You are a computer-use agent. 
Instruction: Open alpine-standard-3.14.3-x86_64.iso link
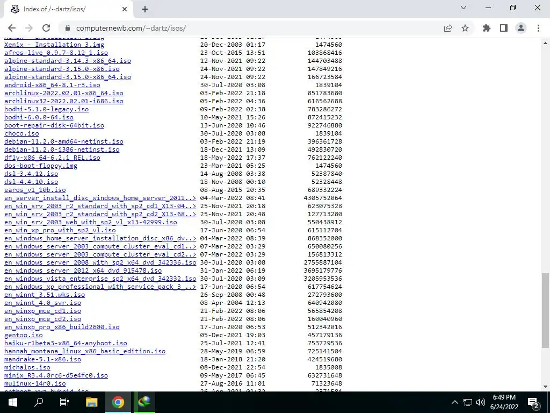[68, 61]
